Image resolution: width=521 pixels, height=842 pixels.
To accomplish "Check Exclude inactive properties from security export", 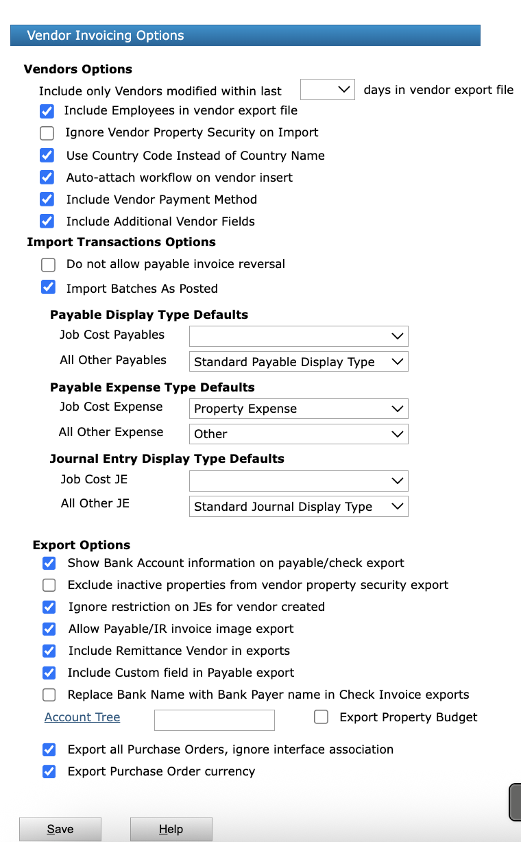I will 49,586.
